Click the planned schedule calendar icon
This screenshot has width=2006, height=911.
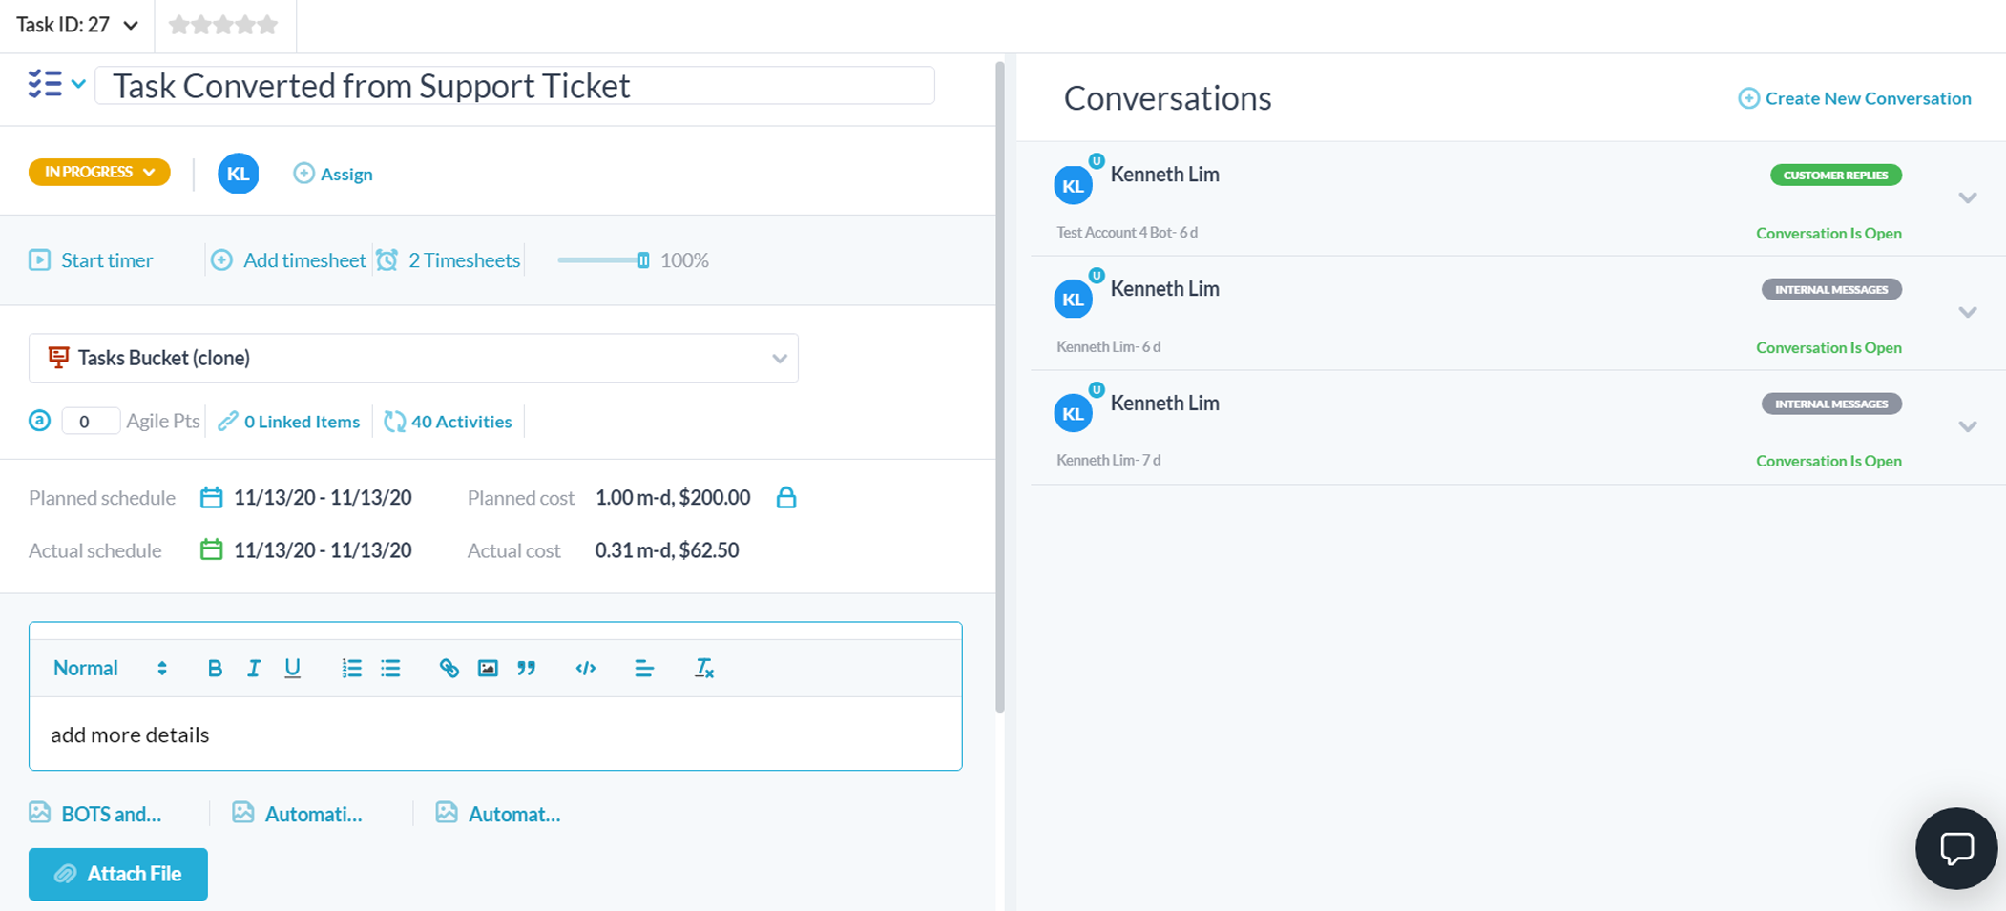211,497
